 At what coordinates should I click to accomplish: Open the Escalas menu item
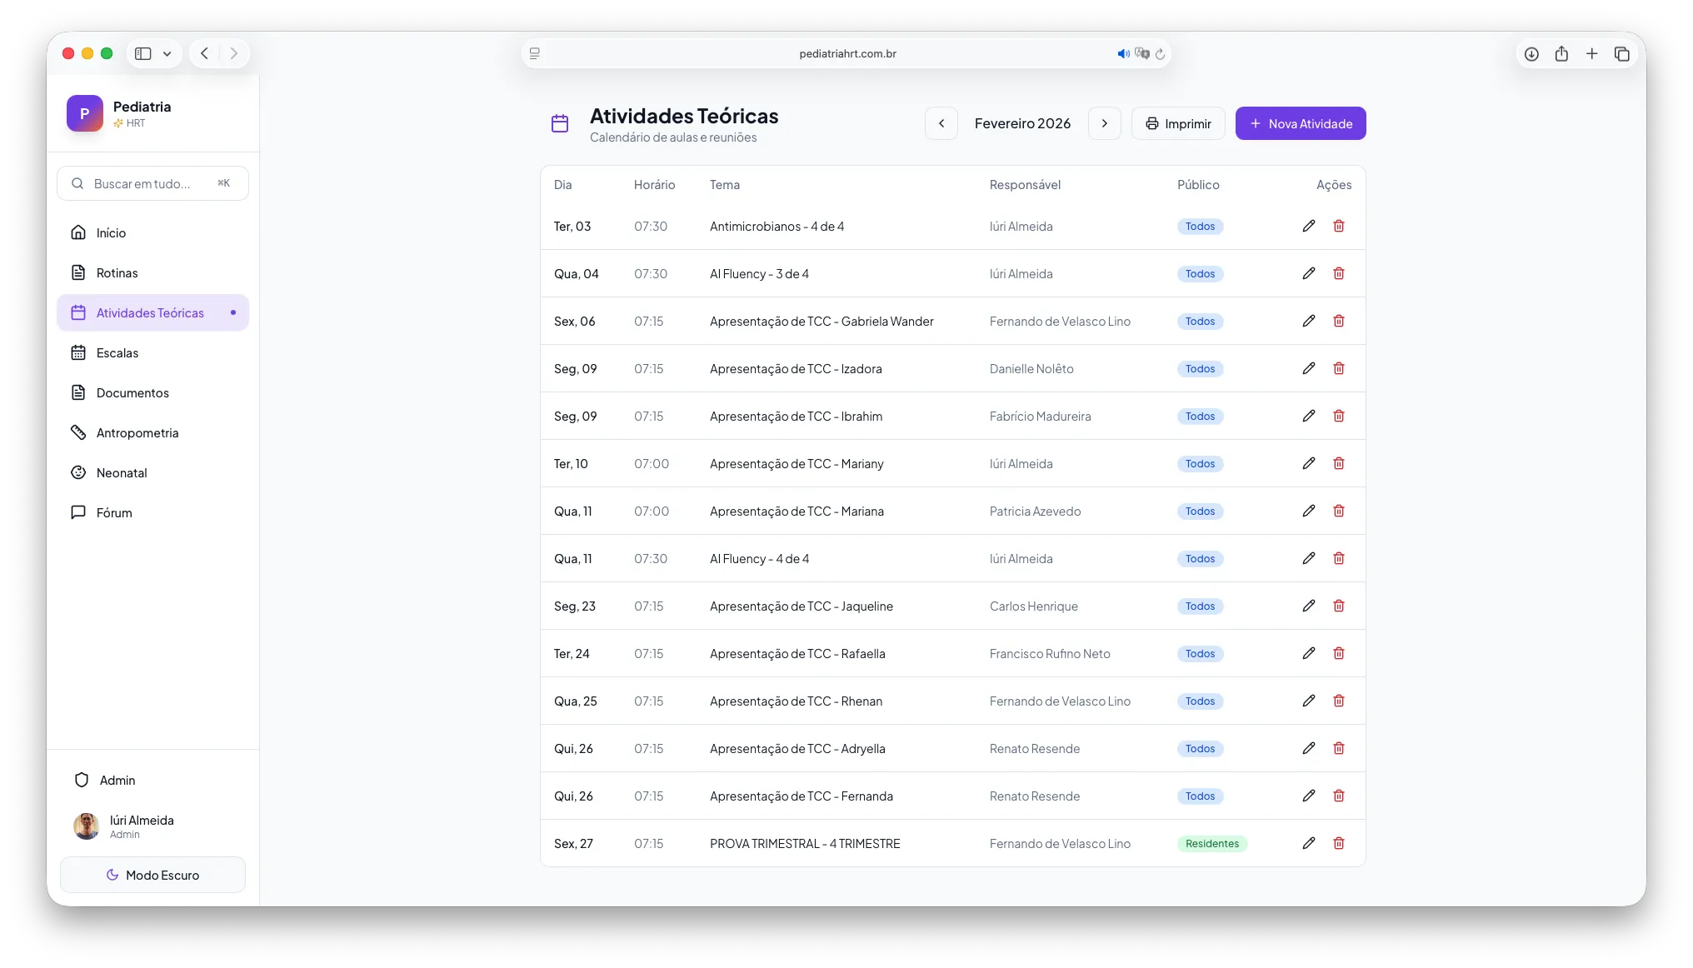click(x=117, y=352)
